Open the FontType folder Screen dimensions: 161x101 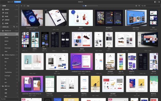9,76
